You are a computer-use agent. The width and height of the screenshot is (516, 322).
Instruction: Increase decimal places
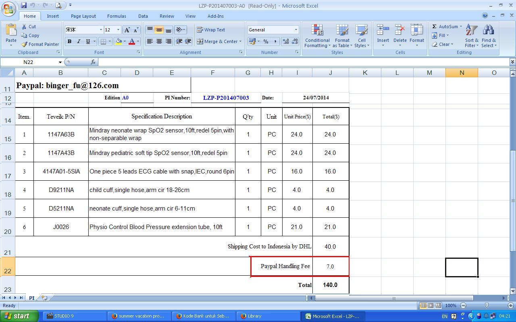click(x=285, y=41)
